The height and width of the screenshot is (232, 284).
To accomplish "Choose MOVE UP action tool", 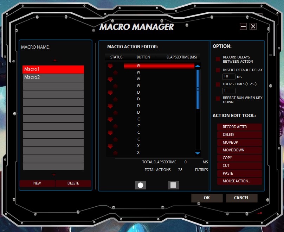I will coord(239,142).
